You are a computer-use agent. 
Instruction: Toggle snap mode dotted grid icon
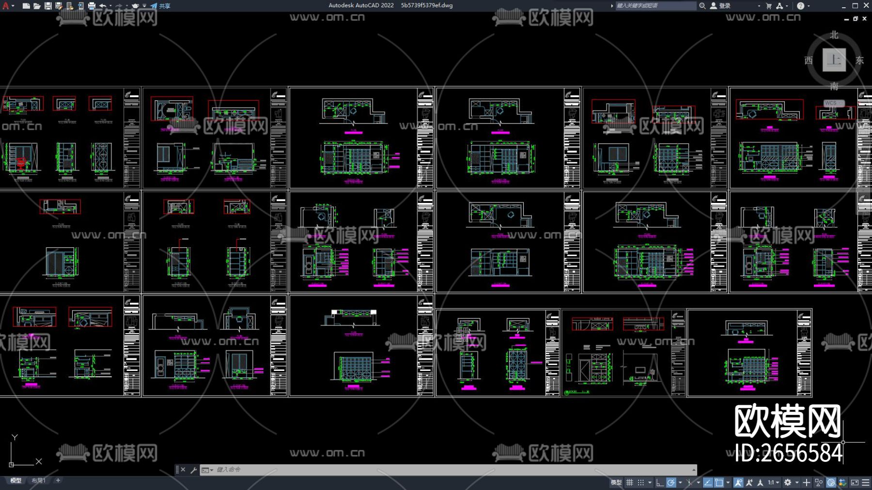(641, 482)
